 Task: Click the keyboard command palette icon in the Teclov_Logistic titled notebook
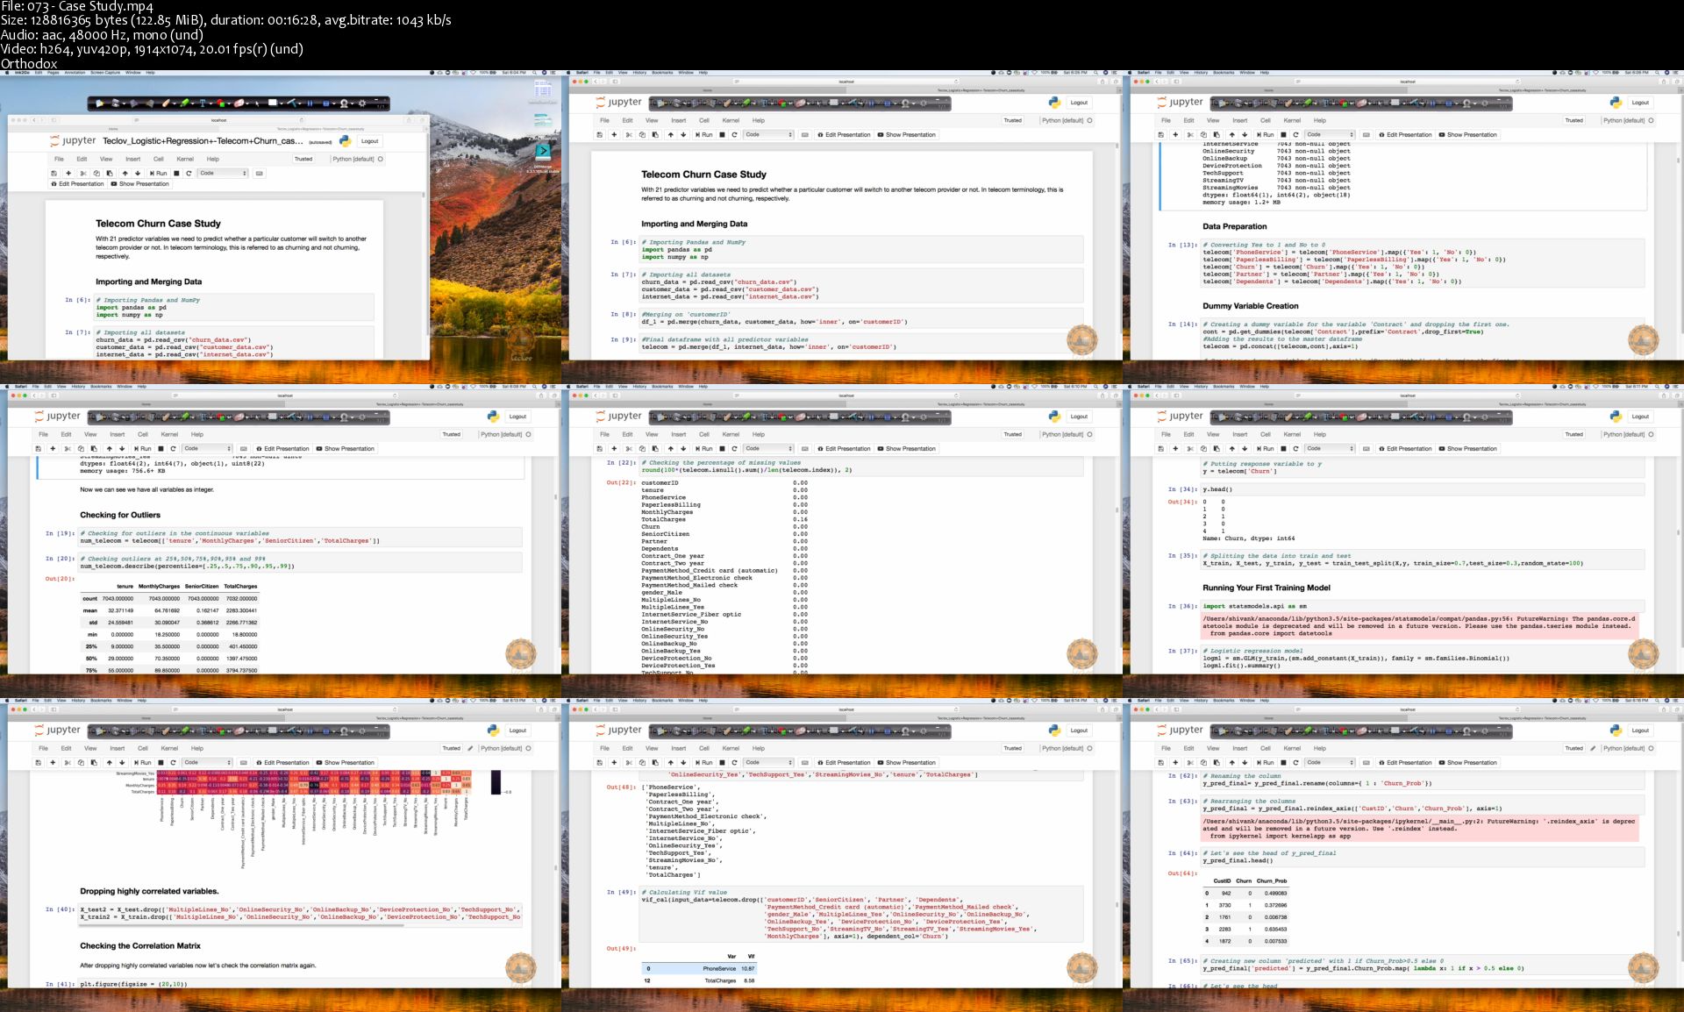(x=260, y=173)
